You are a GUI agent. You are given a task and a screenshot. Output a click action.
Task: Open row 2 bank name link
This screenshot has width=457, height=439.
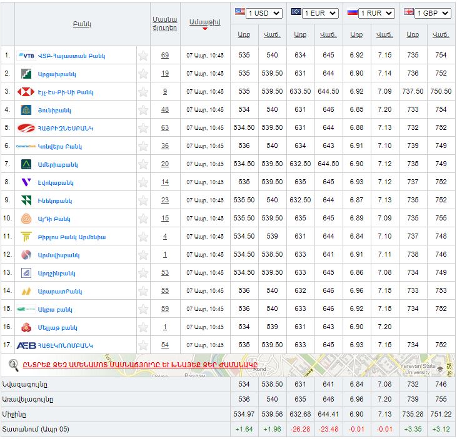[x=57, y=74]
